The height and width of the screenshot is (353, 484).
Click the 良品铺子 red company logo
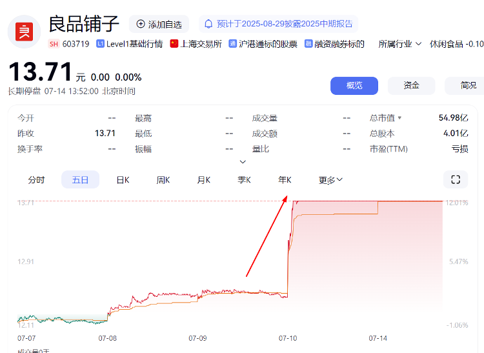25,31
